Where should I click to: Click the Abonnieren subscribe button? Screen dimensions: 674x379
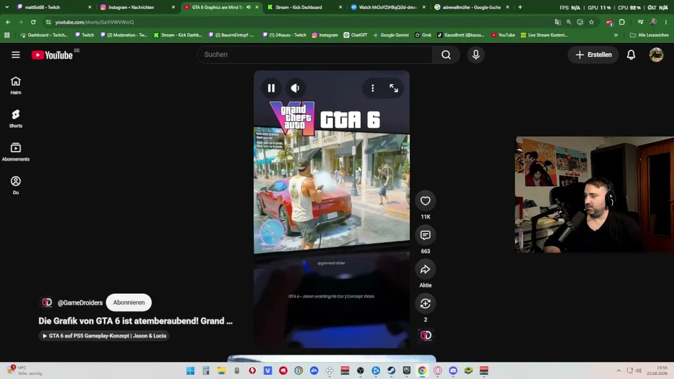[129, 303]
